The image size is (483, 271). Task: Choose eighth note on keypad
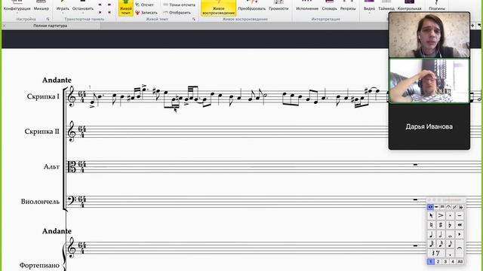click(x=450, y=244)
